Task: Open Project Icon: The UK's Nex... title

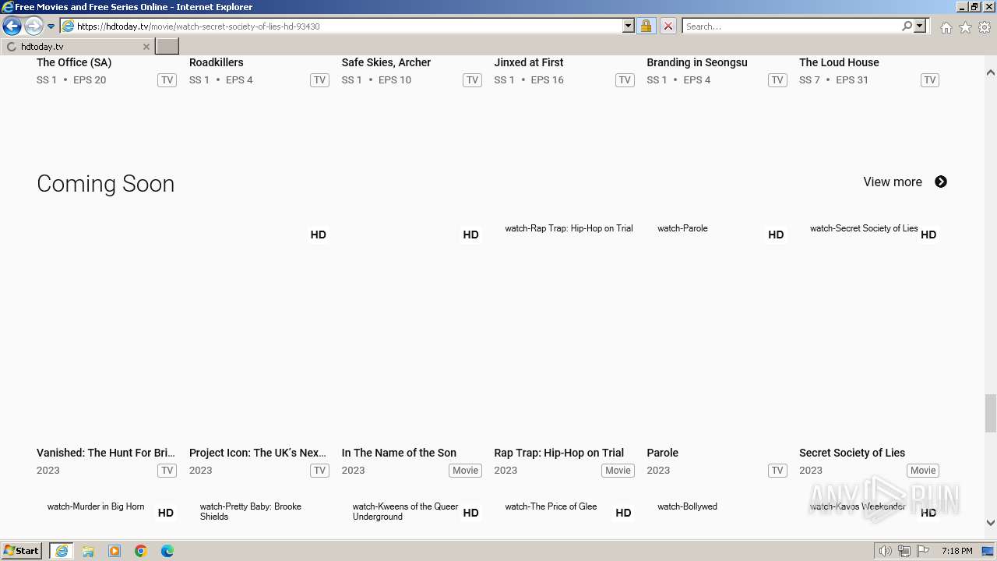Action: coord(258,453)
